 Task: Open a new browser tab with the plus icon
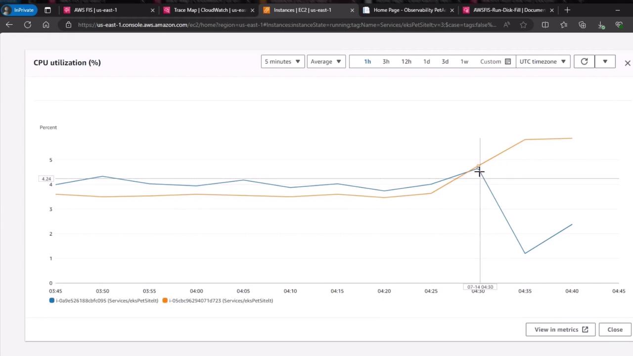567,10
